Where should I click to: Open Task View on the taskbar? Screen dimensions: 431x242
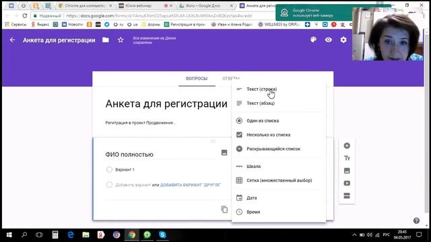tap(39, 235)
